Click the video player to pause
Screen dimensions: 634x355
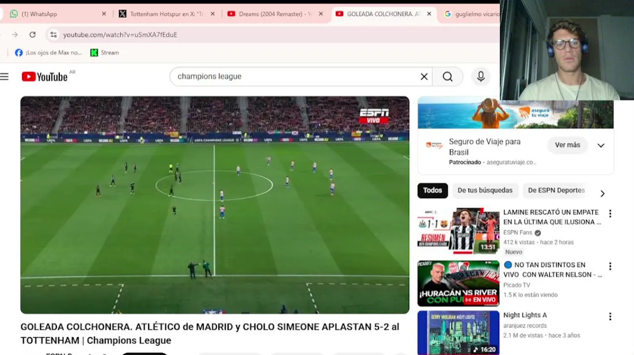(215, 205)
